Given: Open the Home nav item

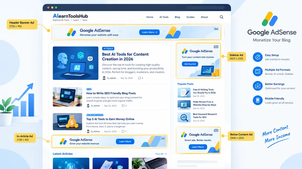Looking at the screenshot, I should tap(150, 17).
